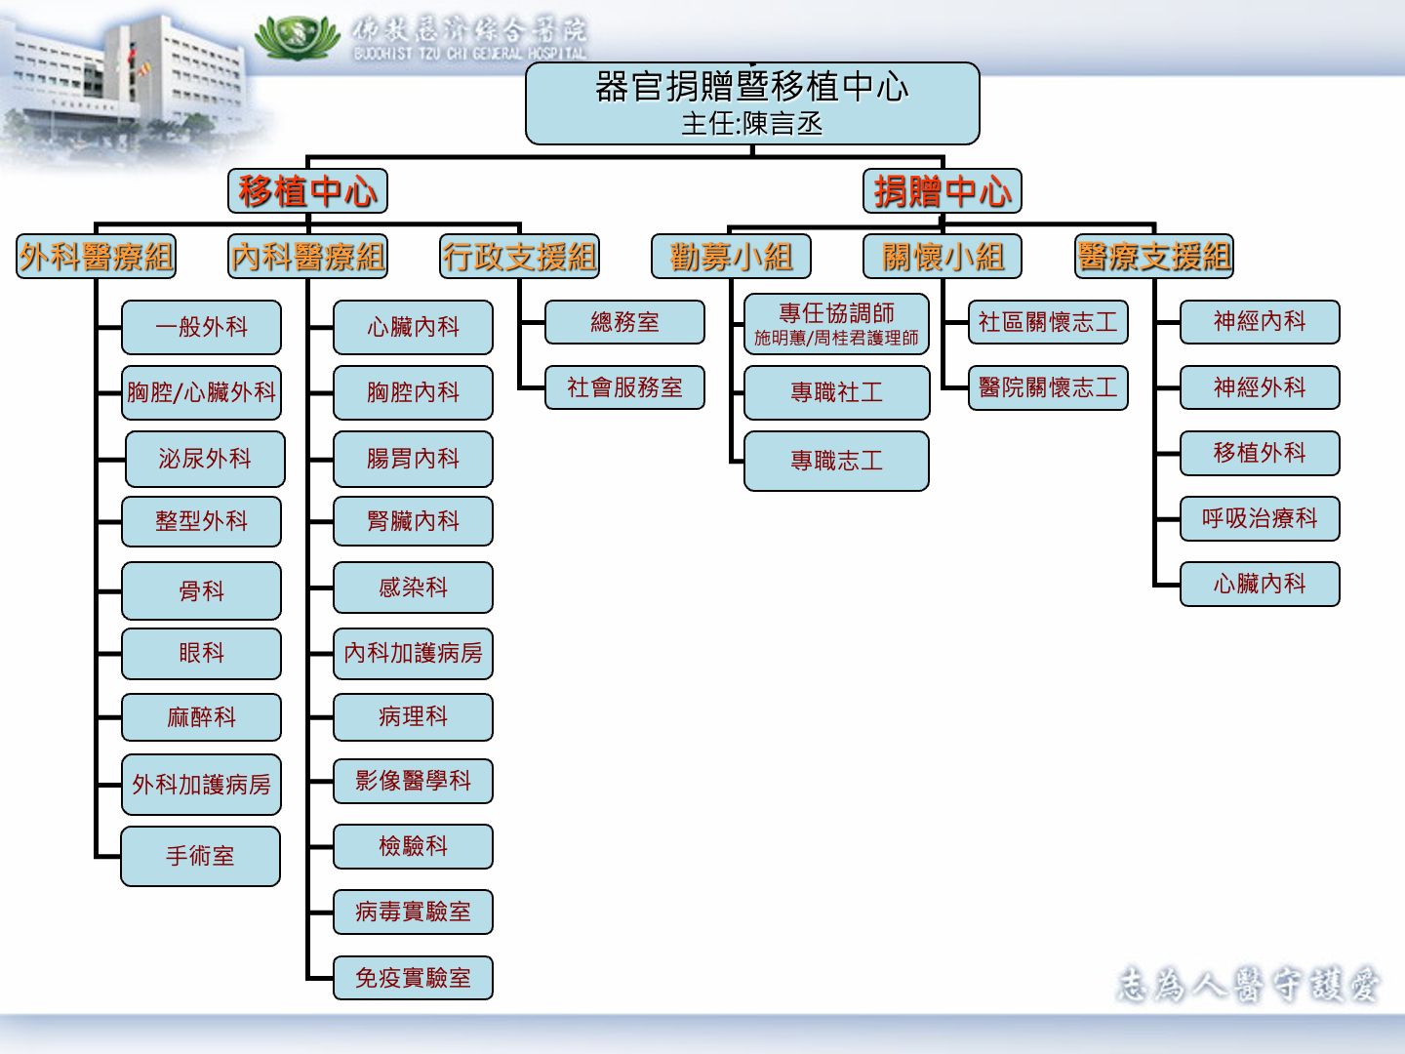Select the 勸募小組 group node
The width and height of the screenshot is (1405, 1054).
[731, 257]
